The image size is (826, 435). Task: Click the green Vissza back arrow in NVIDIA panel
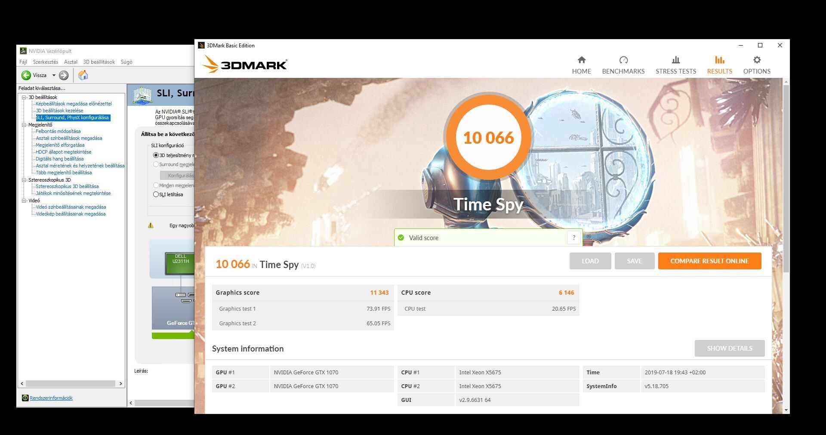26,75
